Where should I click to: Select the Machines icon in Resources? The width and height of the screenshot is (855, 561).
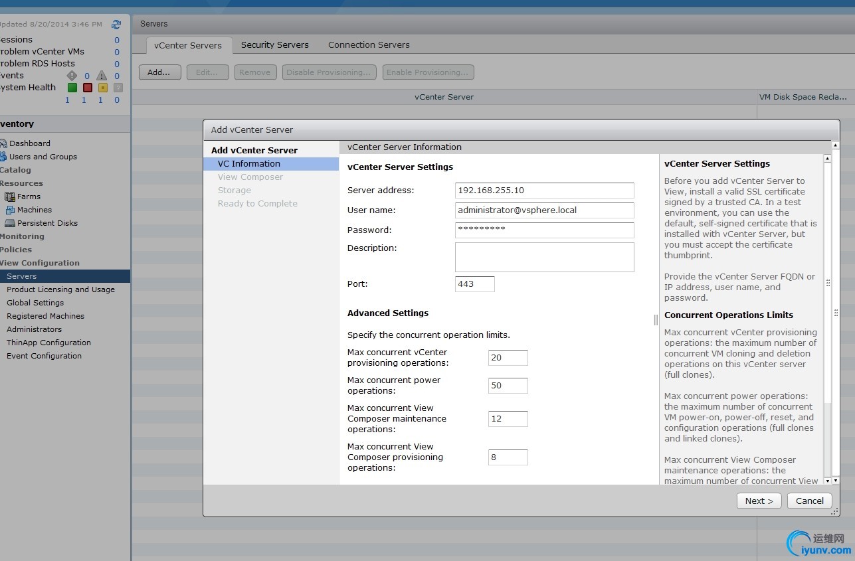[x=10, y=210]
